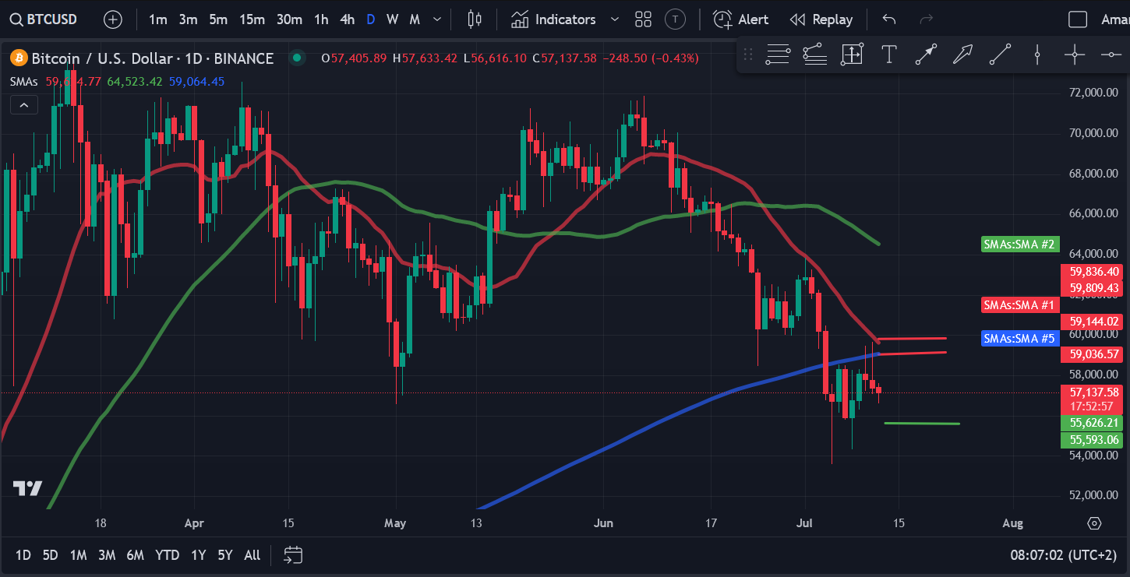
Task: Click the SMAs:SMA #1 red label
Action: point(1019,304)
